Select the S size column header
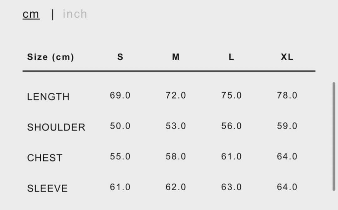 coord(120,57)
